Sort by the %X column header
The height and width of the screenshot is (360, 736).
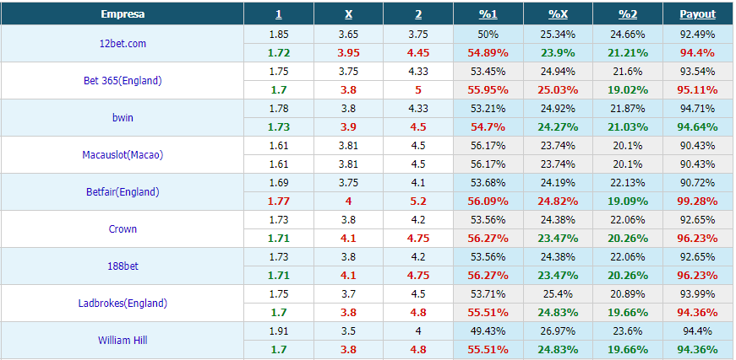558,14
